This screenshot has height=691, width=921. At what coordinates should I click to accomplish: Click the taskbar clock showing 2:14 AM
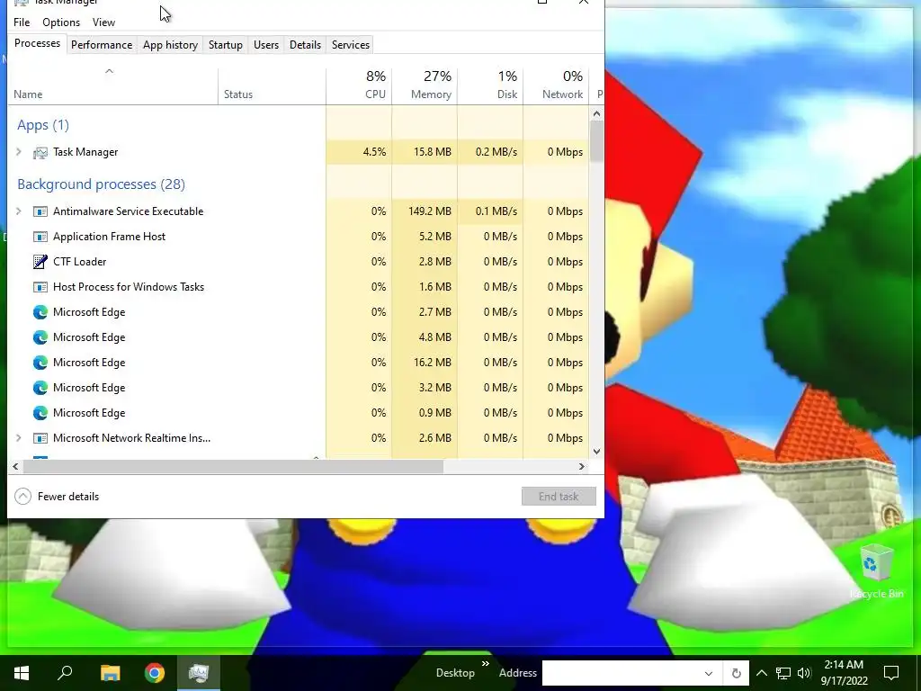[x=844, y=673]
